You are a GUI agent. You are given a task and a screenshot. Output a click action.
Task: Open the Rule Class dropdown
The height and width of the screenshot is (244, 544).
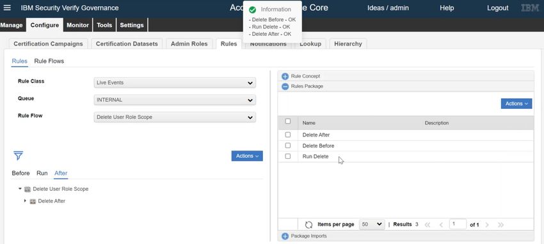175,83
